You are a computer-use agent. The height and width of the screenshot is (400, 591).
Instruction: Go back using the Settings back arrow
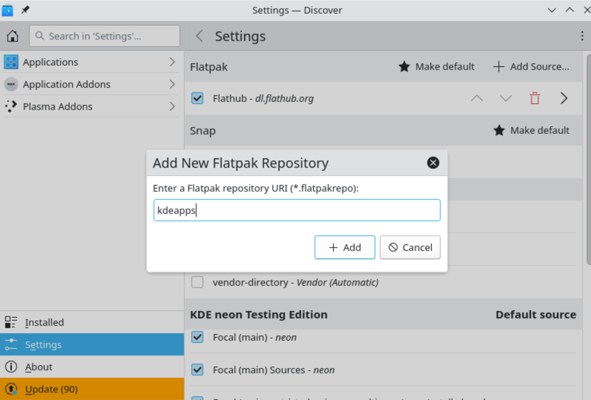click(199, 36)
